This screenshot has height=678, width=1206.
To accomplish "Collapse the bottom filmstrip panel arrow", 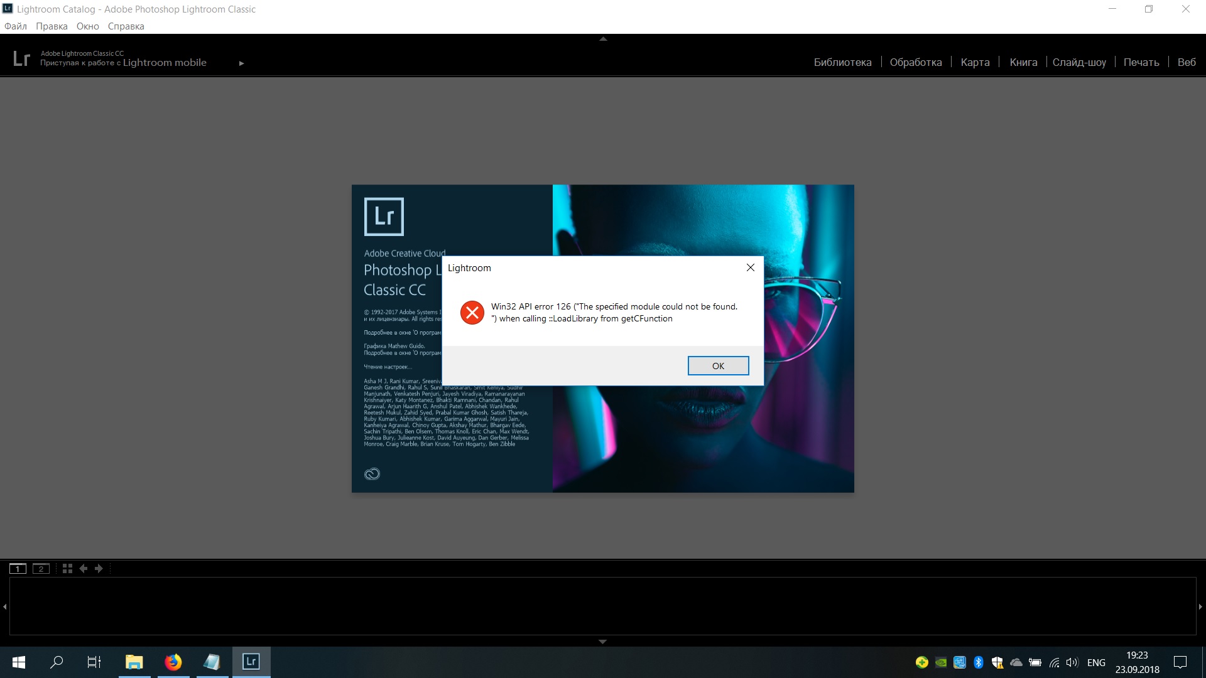I will point(602,642).
